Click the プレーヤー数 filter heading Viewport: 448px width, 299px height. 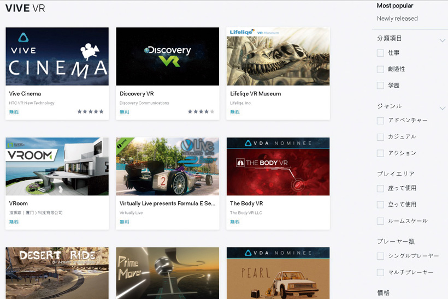tap(396, 241)
